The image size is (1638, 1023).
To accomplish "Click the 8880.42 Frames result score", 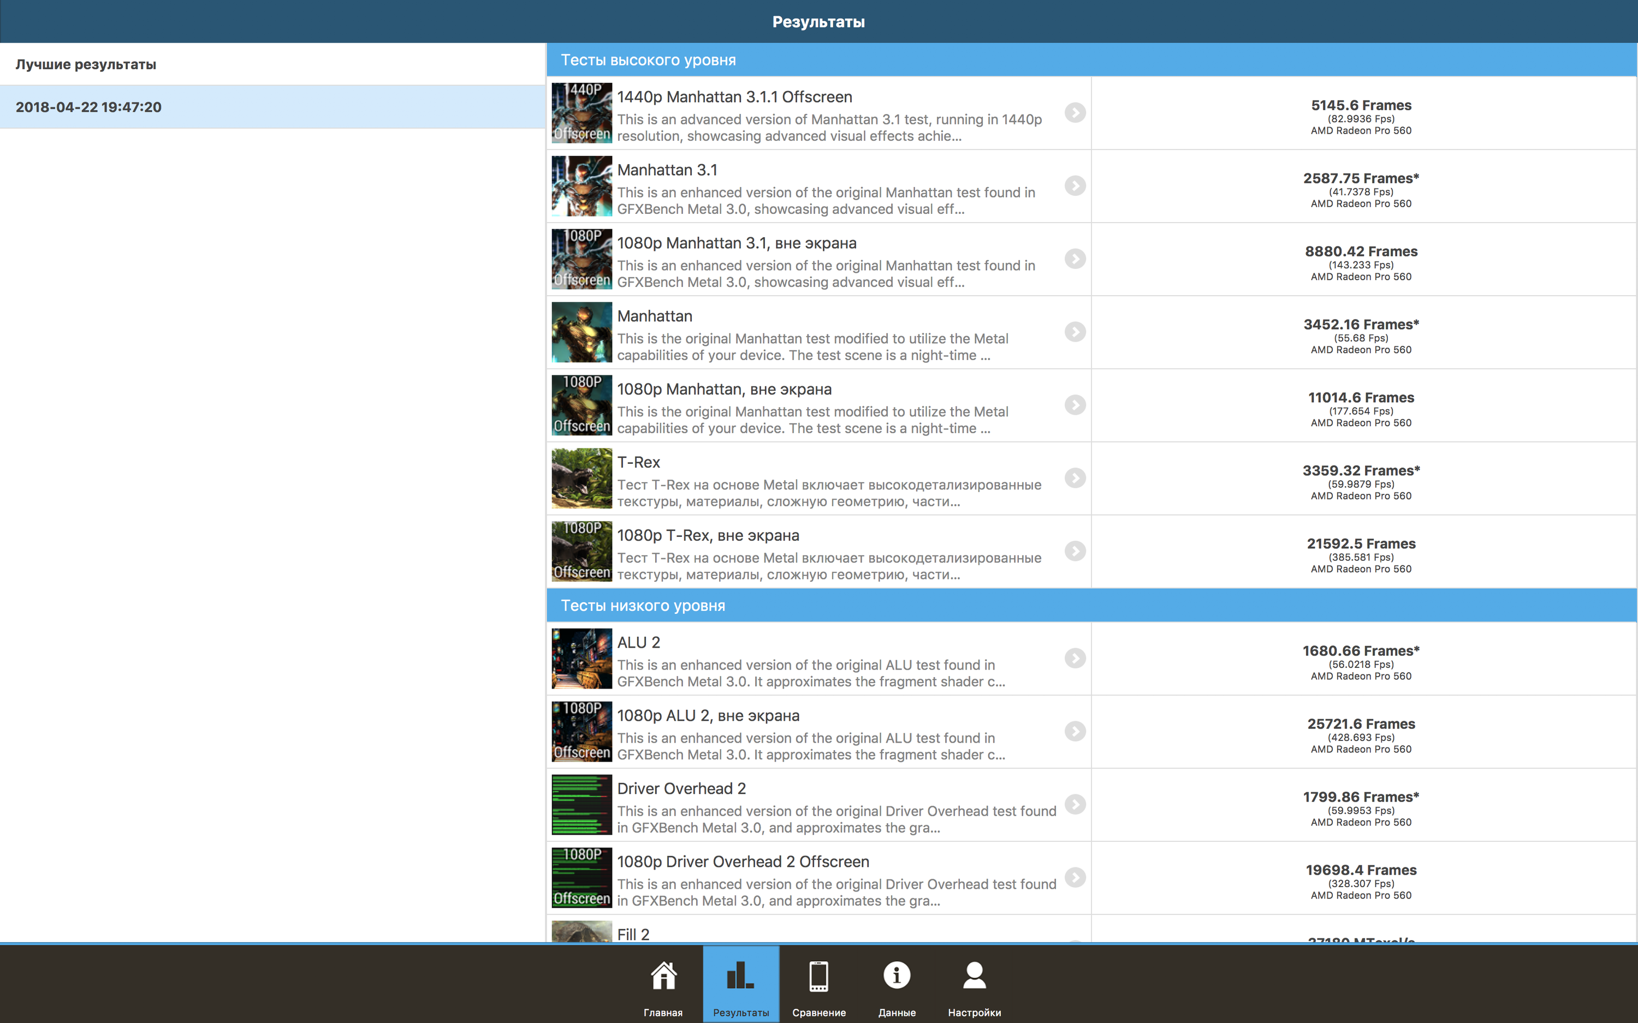I will (x=1361, y=252).
